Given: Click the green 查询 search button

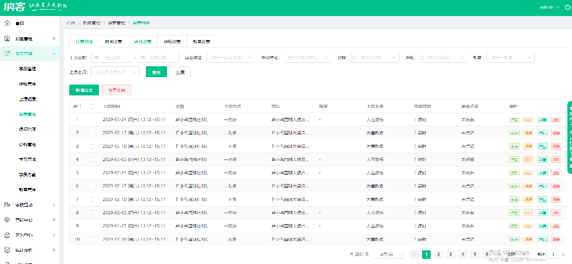Looking at the screenshot, I should 156,72.
